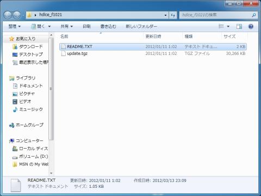Click 書き込む in the toolbar

pos(108,27)
